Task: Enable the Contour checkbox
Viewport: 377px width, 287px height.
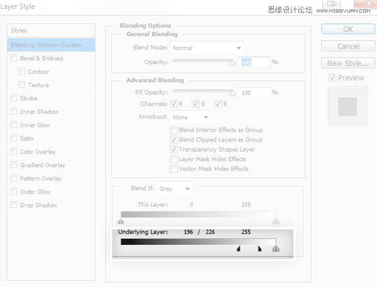Action: pos(21,71)
